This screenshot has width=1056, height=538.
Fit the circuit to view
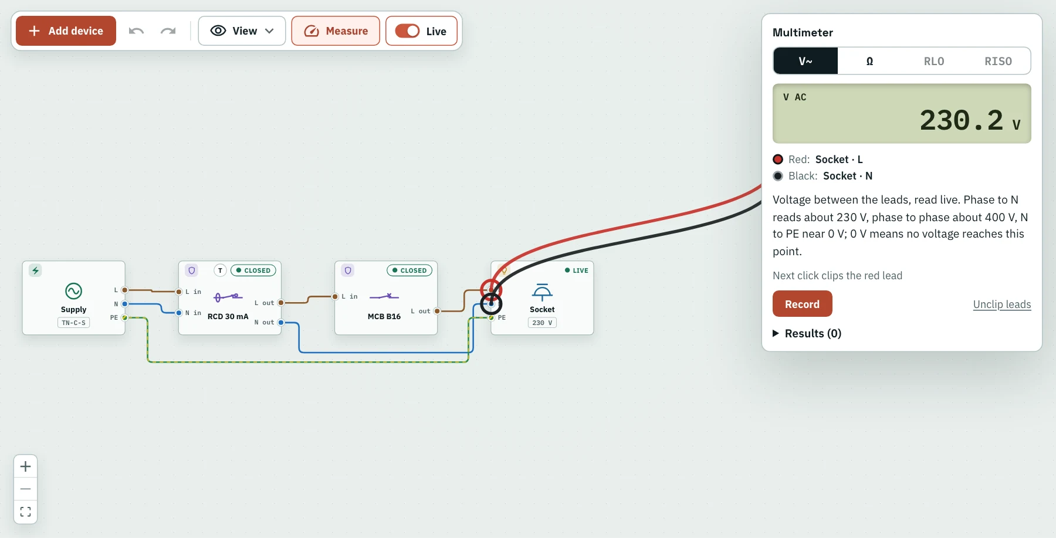[x=25, y=512]
